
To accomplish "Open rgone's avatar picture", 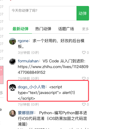I will click(13, 41).
